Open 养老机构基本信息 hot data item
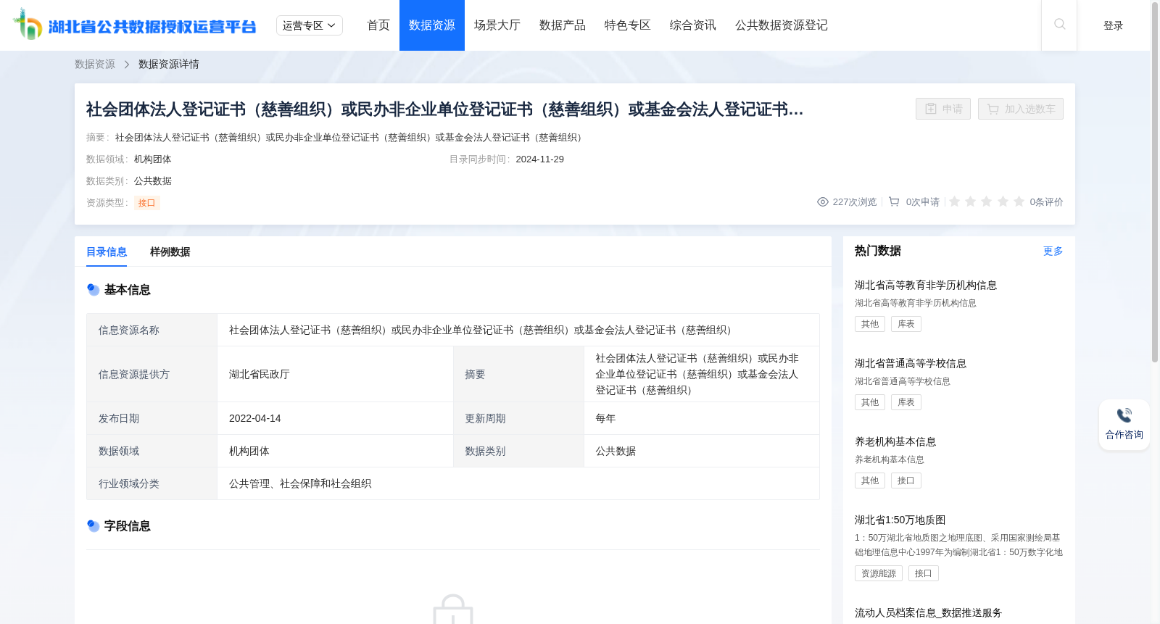The image size is (1160, 624). pyautogui.click(x=895, y=442)
